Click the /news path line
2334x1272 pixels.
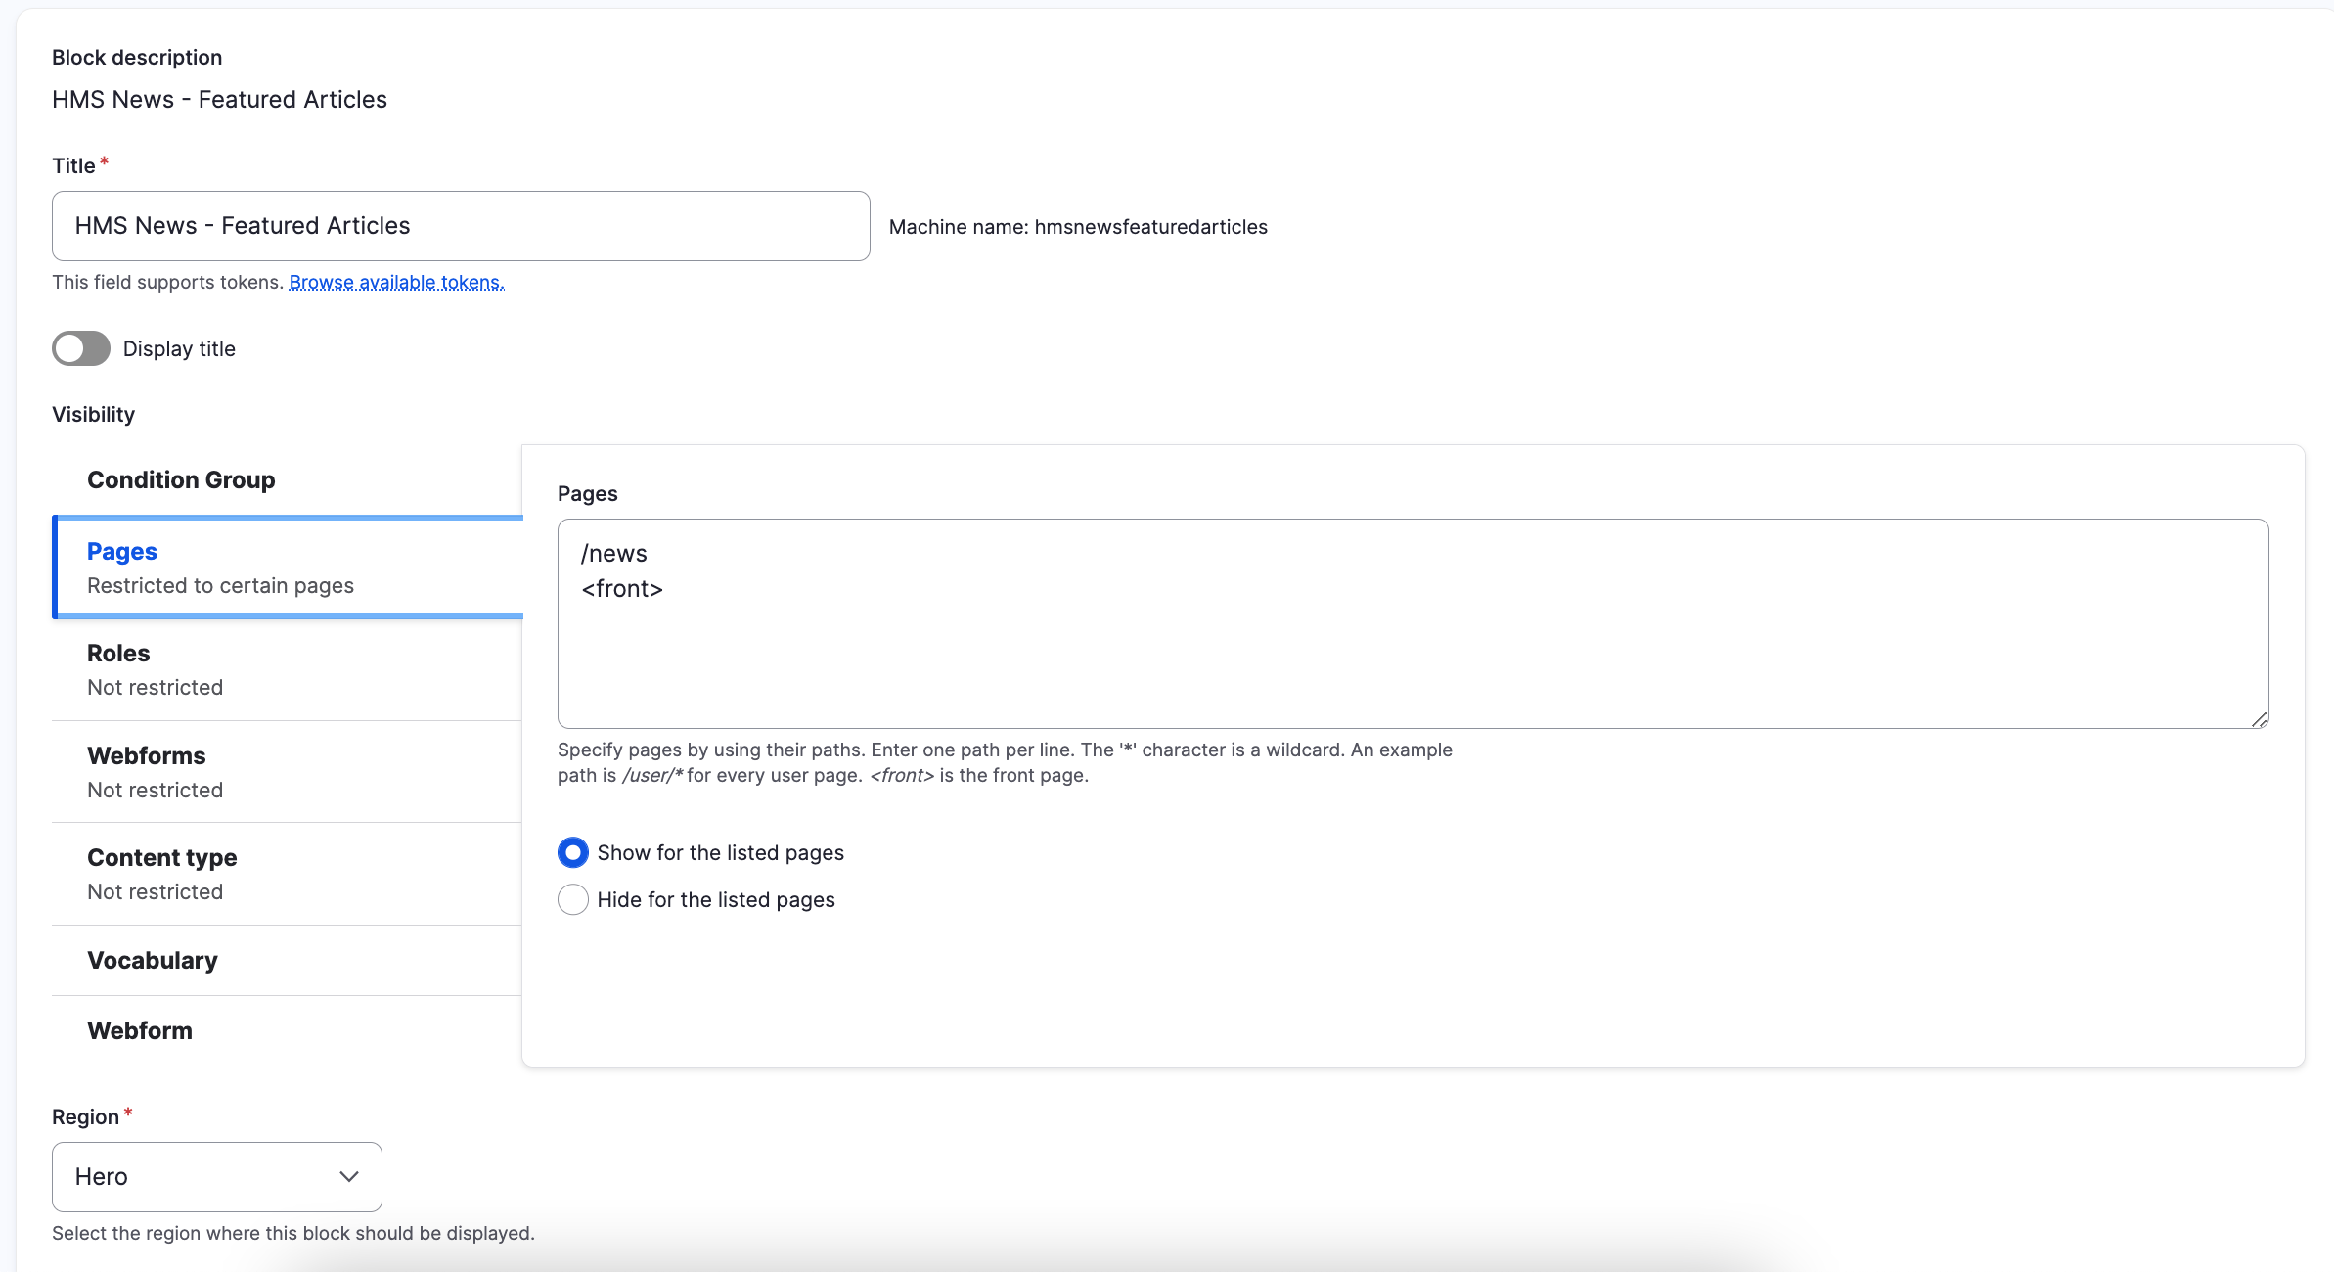614,554
